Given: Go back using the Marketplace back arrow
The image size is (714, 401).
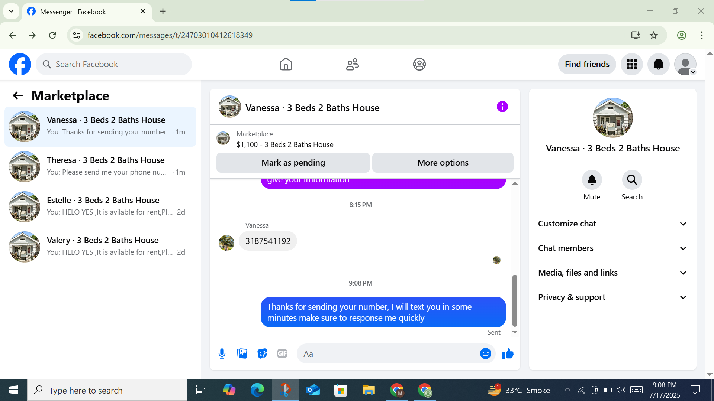Looking at the screenshot, I should 18,96.
